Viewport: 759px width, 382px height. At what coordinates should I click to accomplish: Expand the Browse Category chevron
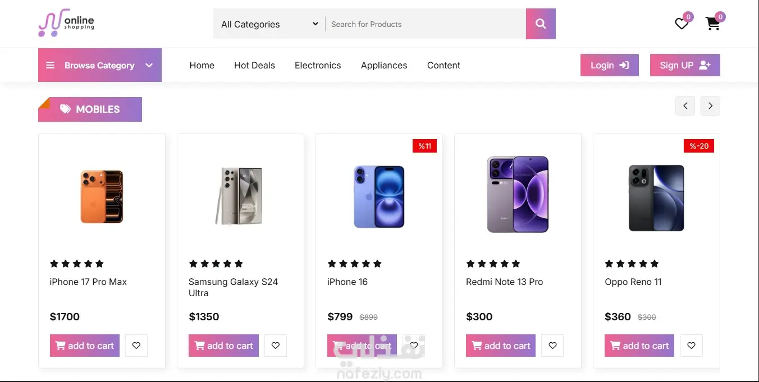pos(149,66)
